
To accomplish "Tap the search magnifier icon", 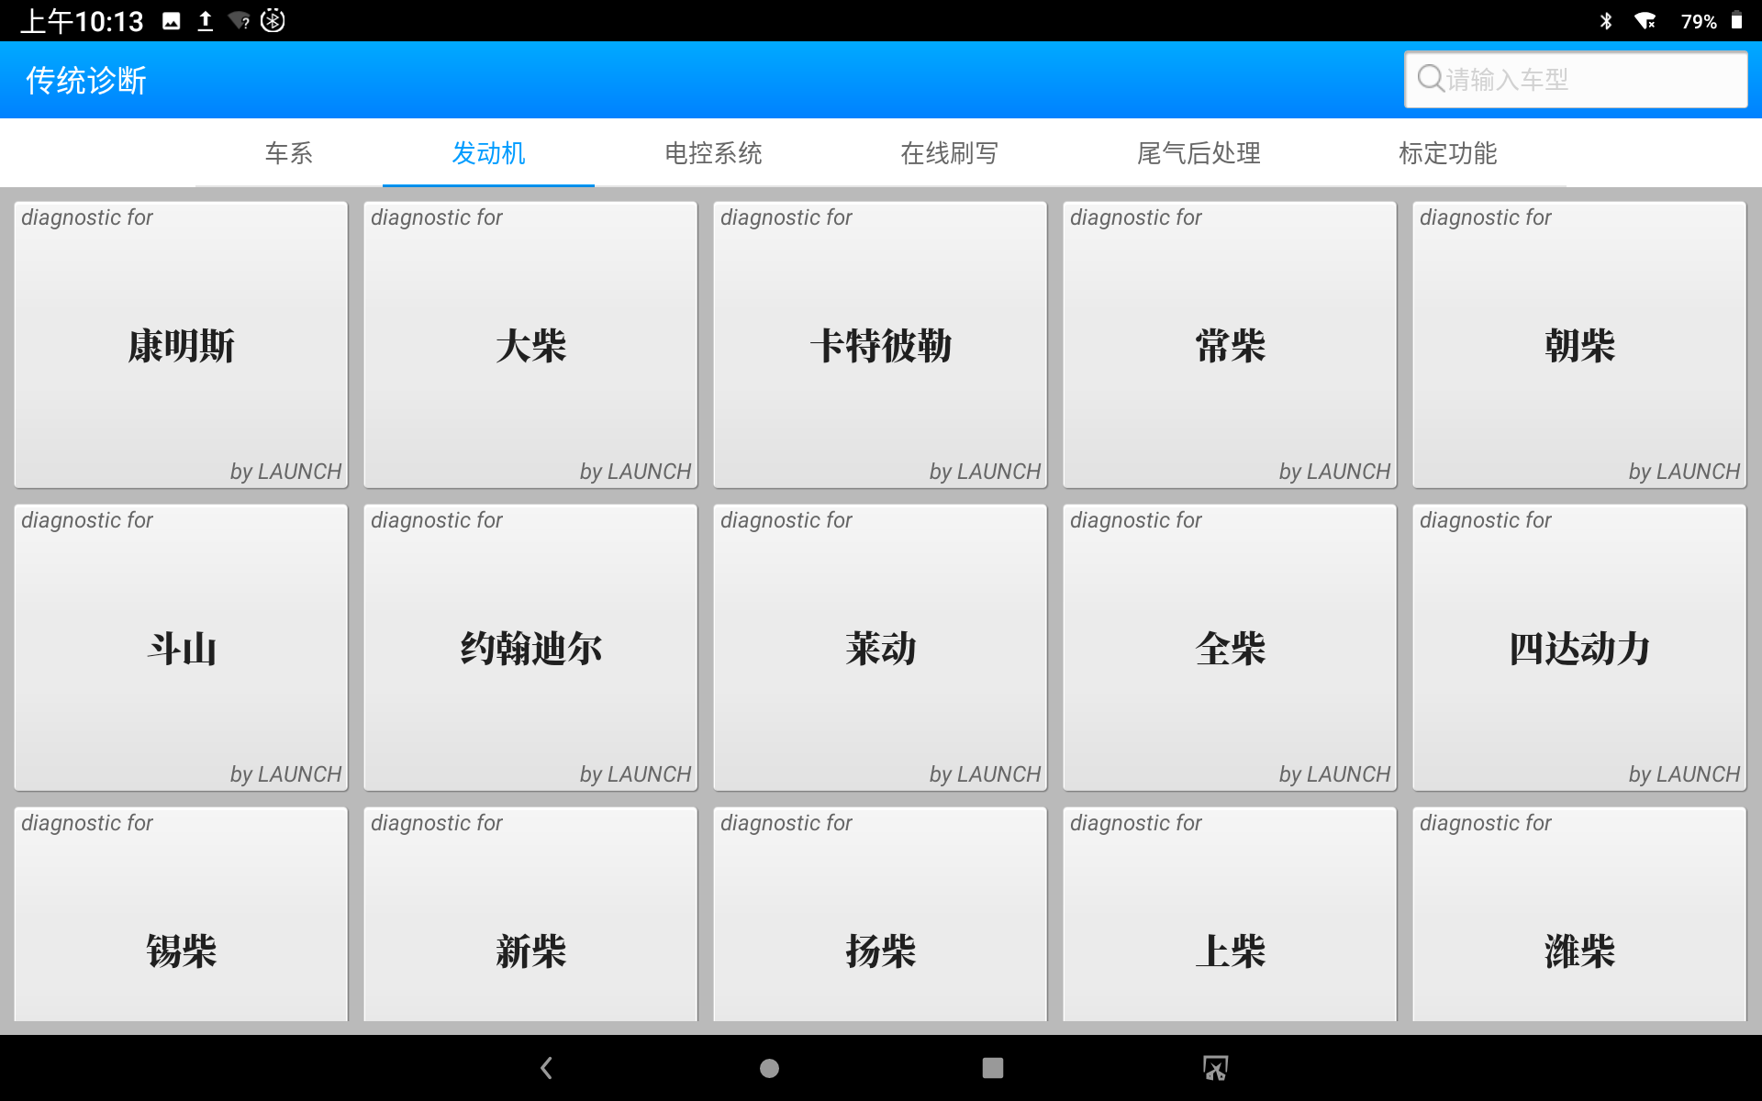I will (x=1431, y=79).
